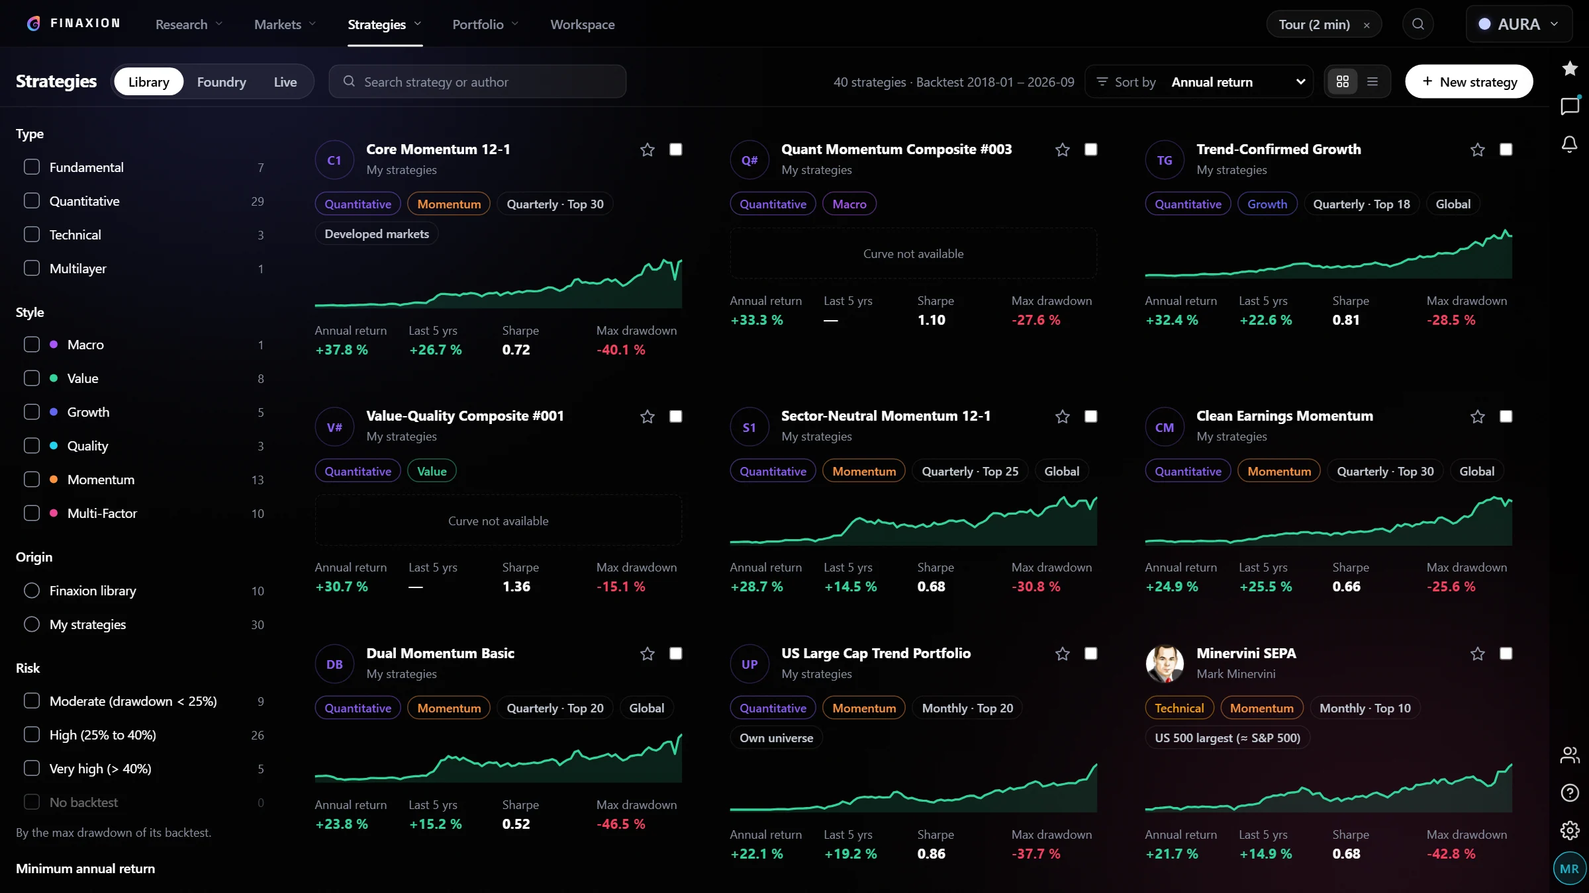Star the Minervini SEPA strategy
The width and height of the screenshot is (1589, 893).
click(x=1478, y=654)
